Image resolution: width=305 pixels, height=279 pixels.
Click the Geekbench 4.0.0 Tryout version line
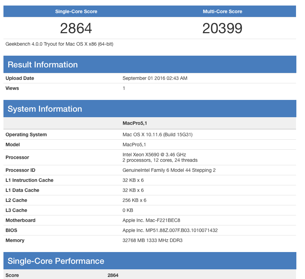coord(59,44)
